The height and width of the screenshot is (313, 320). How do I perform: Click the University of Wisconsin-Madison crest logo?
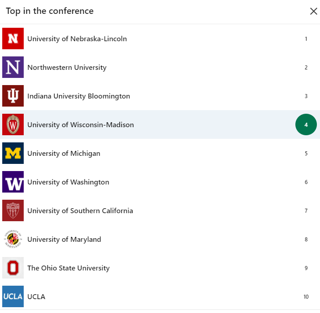[x=13, y=124]
